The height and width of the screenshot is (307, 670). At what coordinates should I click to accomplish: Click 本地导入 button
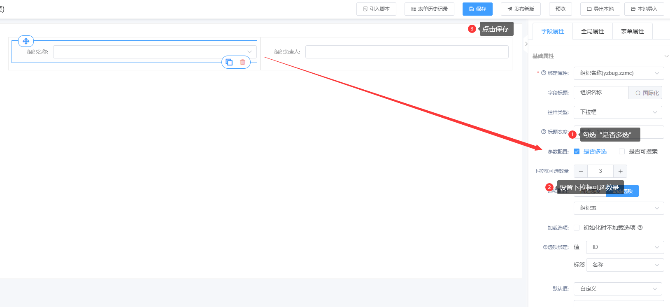pos(644,9)
